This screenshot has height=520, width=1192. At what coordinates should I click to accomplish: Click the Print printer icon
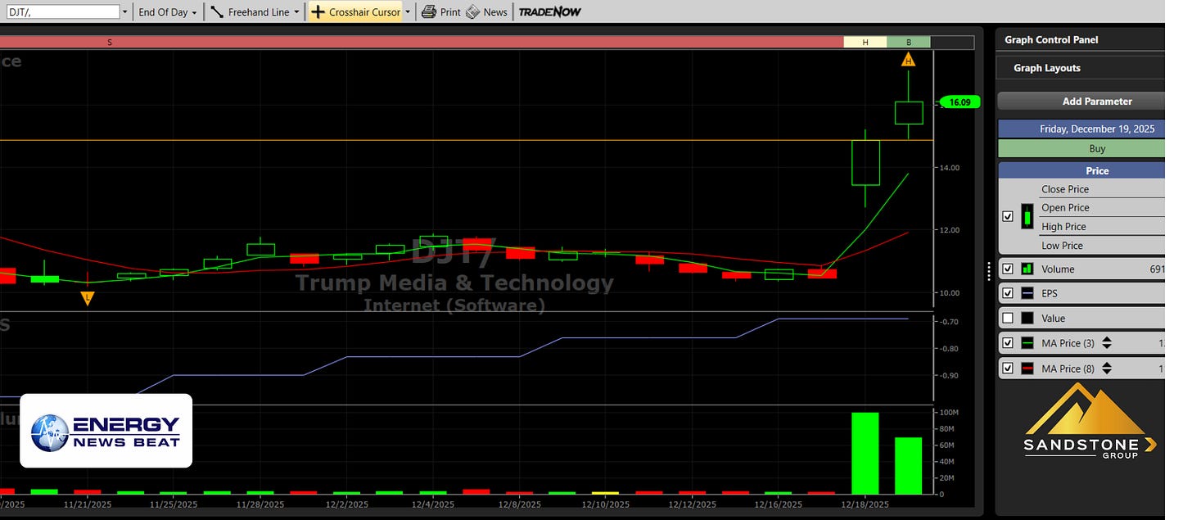[x=429, y=12]
